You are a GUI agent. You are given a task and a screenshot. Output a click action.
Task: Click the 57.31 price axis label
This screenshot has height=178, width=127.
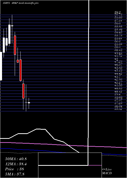118,21
